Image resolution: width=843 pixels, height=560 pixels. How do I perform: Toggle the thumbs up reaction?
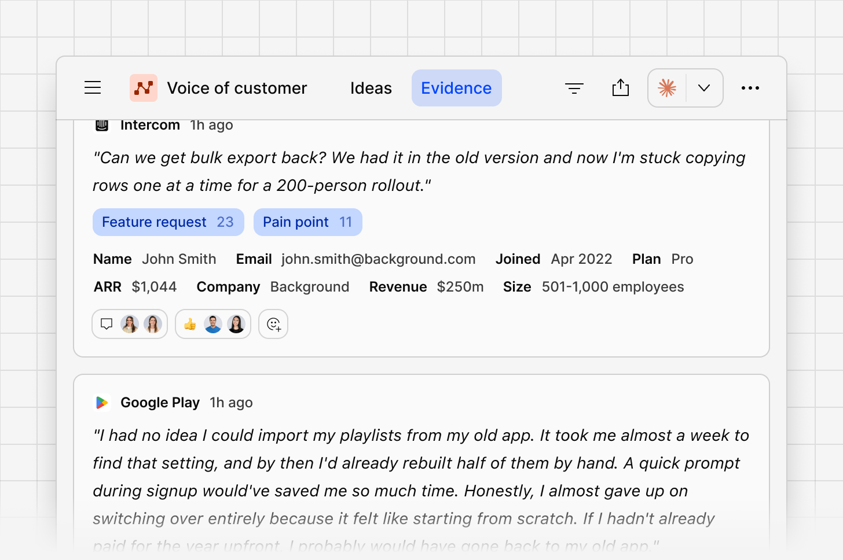pyautogui.click(x=213, y=324)
